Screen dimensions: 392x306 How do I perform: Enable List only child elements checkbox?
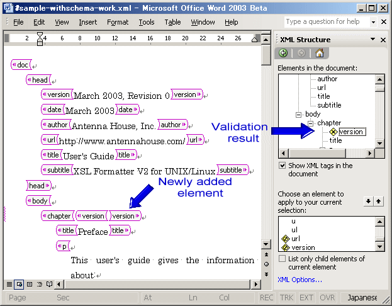tap(282, 258)
